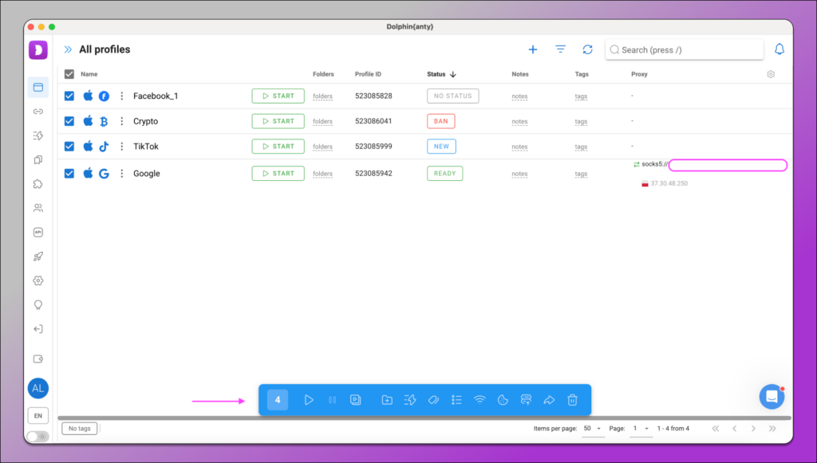The height and width of the screenshot is (463, 817).
Task: Toggle the dark mode switch at bottom left
Action: (x=37, y=436)
